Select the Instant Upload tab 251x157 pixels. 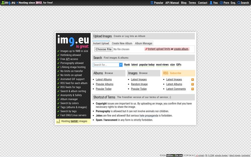pyautogui.click(x=101, y=43)
